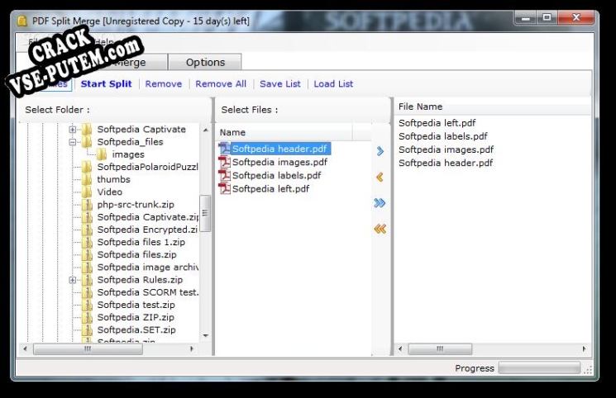
Task: Select Softpedia labels.pdf in File Name list
Action: point(442,136)
